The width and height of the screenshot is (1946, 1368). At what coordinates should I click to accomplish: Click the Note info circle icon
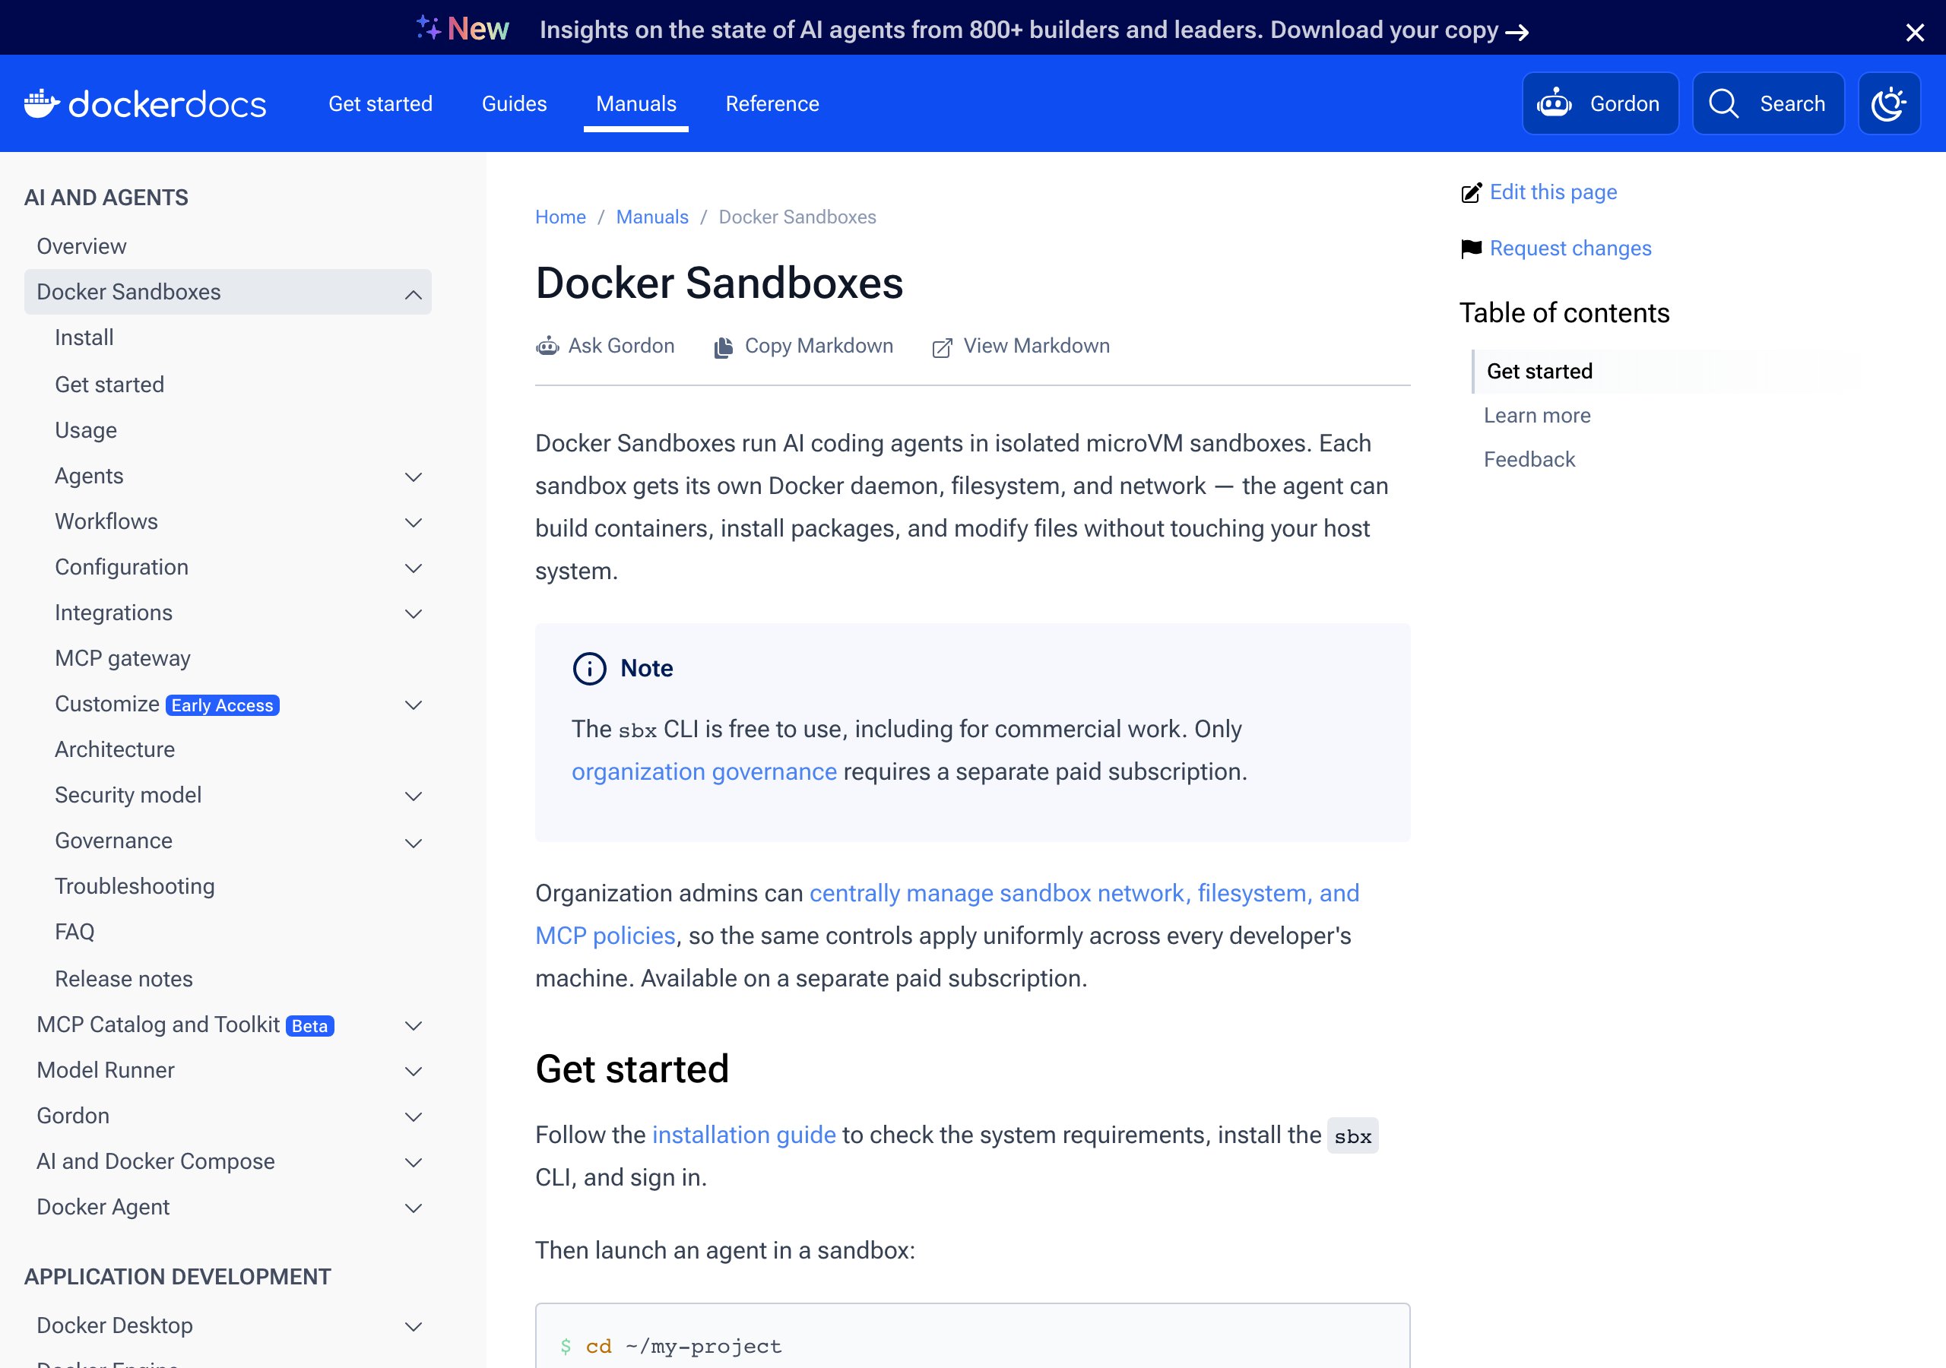click(x=590, y=669)
